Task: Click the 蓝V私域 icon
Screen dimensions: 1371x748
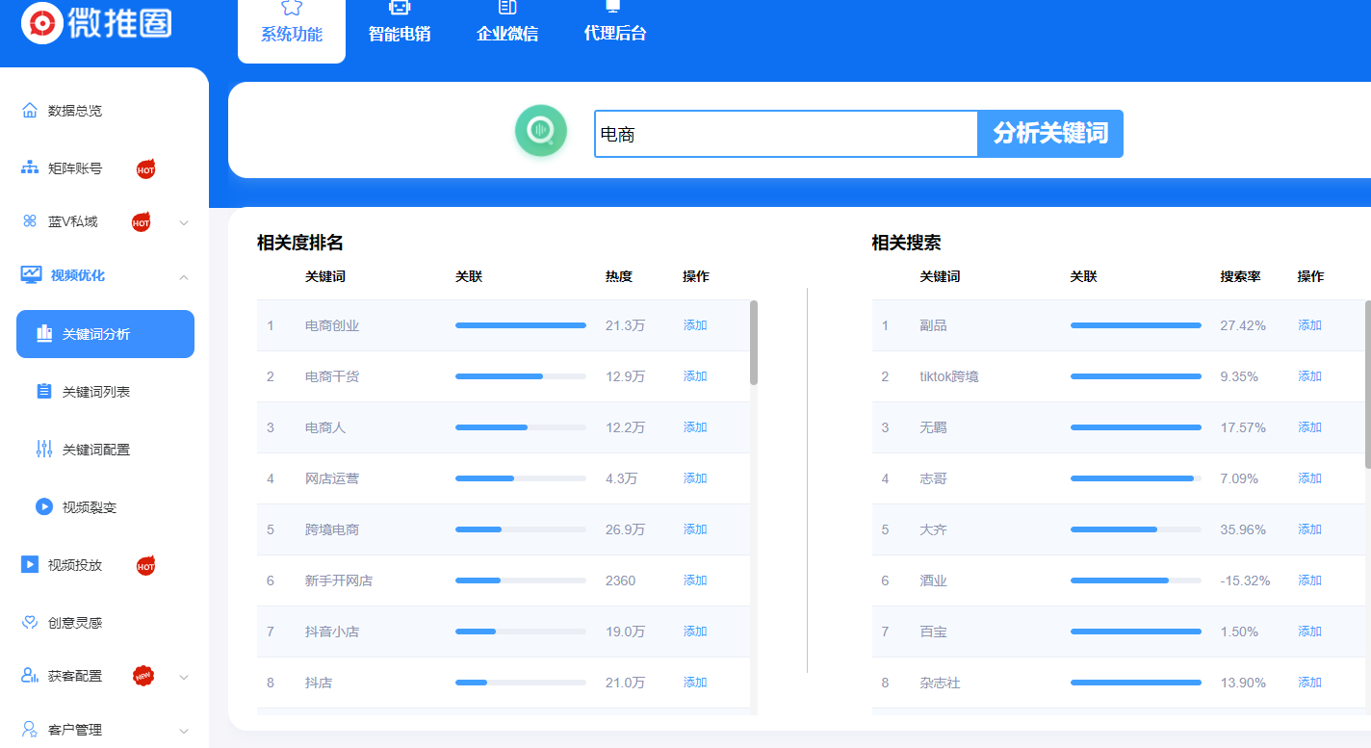Action: (x=30, y=221)
